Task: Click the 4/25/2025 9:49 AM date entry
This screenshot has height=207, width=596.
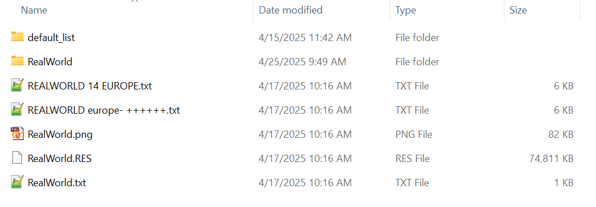Action: (x=302, y=62)
